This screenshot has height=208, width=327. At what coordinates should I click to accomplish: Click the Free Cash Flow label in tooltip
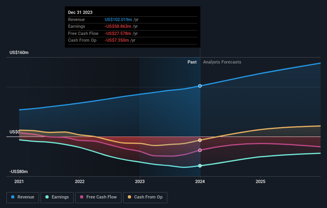pos(83,33)
